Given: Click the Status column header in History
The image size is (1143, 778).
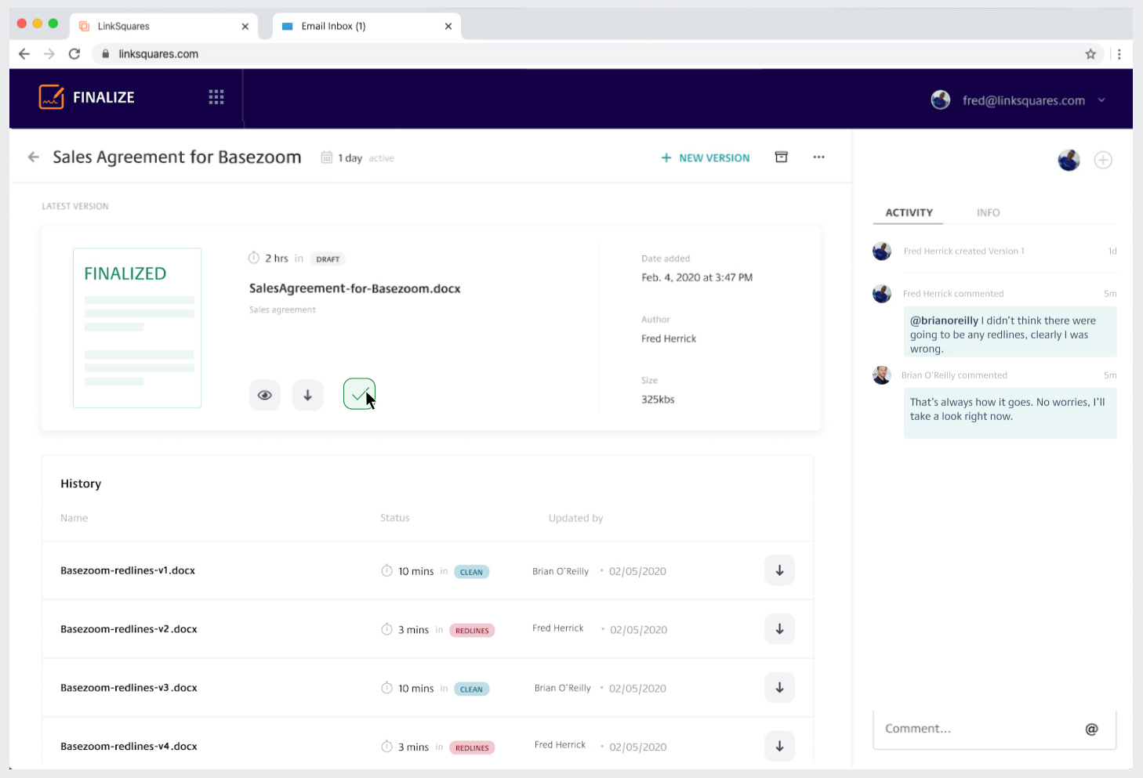Looking at the screenshot, I should 395,518.
